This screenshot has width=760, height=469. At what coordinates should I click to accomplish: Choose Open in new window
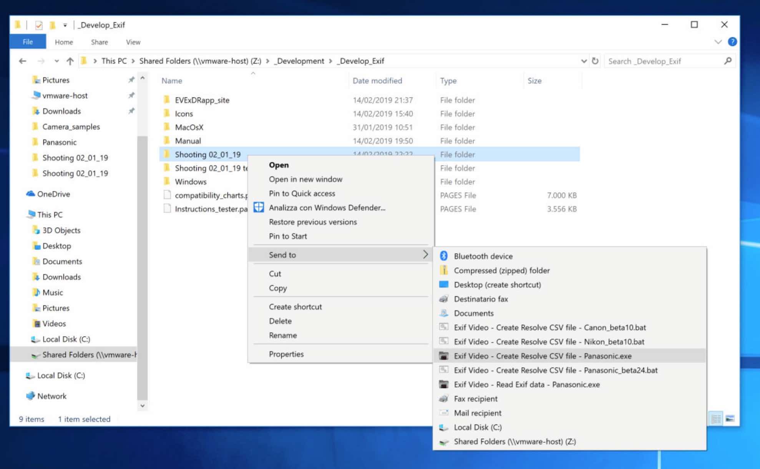[x=305, y=179]
